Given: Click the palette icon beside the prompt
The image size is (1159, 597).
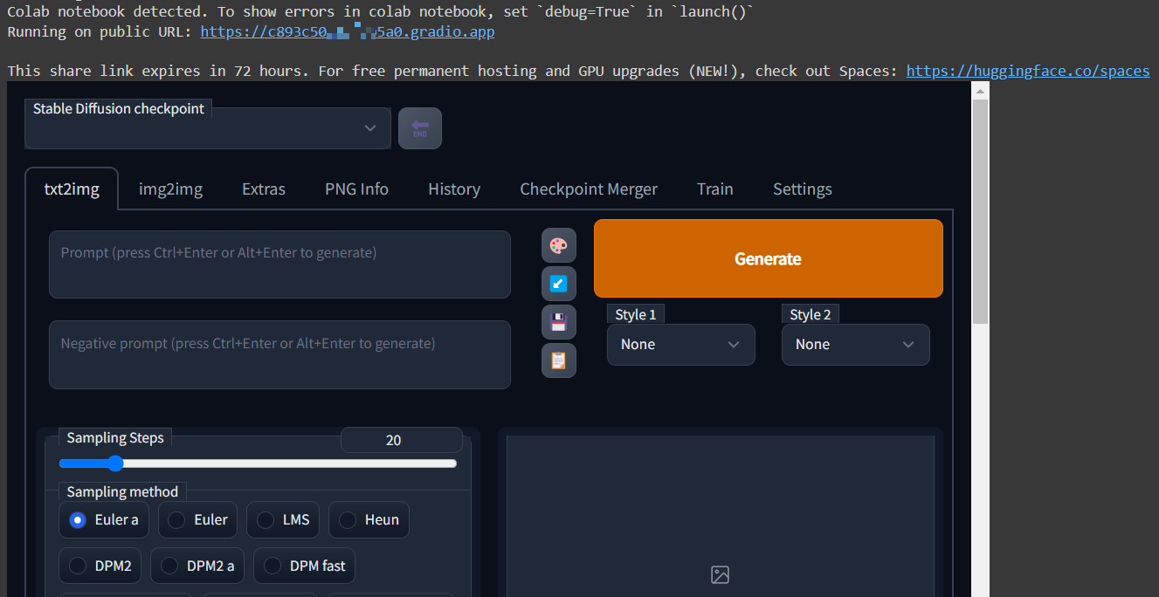Looking at the screenshot, I should tap(558, 246).
